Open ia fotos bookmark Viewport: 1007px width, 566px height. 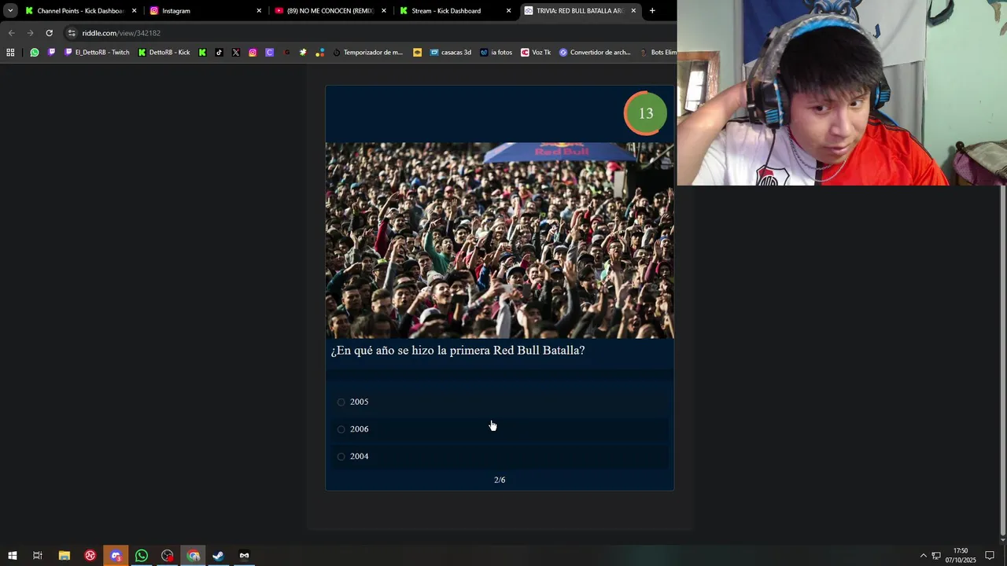(496, 53)
